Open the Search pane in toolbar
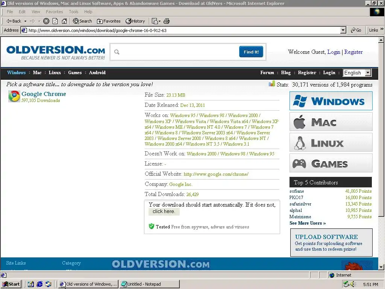Screen dimensions: 385x289 click(x=82, y=21)
